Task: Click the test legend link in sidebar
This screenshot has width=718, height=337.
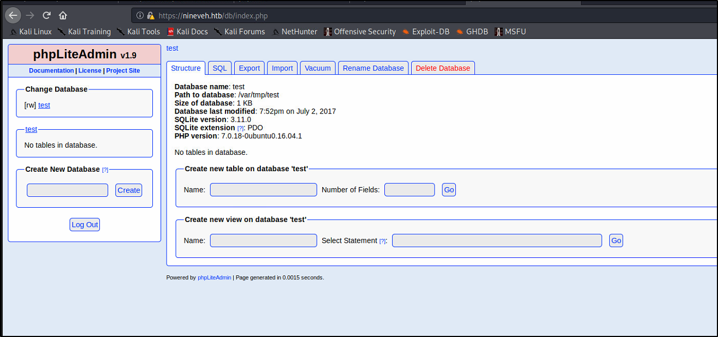Action: (x=31, y=129)
